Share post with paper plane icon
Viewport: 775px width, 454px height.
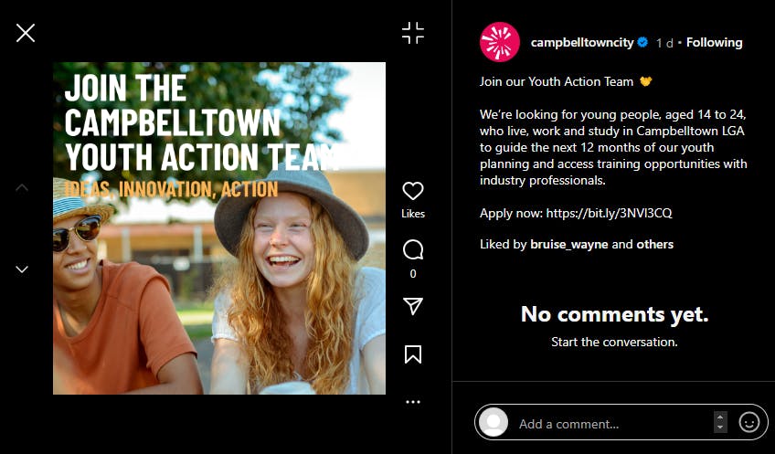pyautogui.click(x=413, y=306)
